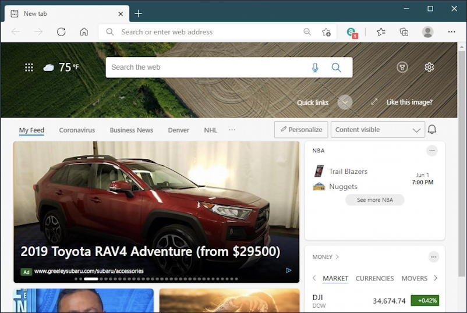Select the CURRENCIES tab
The width and height of the screenshot is (467, 313).
coord(374,279)
